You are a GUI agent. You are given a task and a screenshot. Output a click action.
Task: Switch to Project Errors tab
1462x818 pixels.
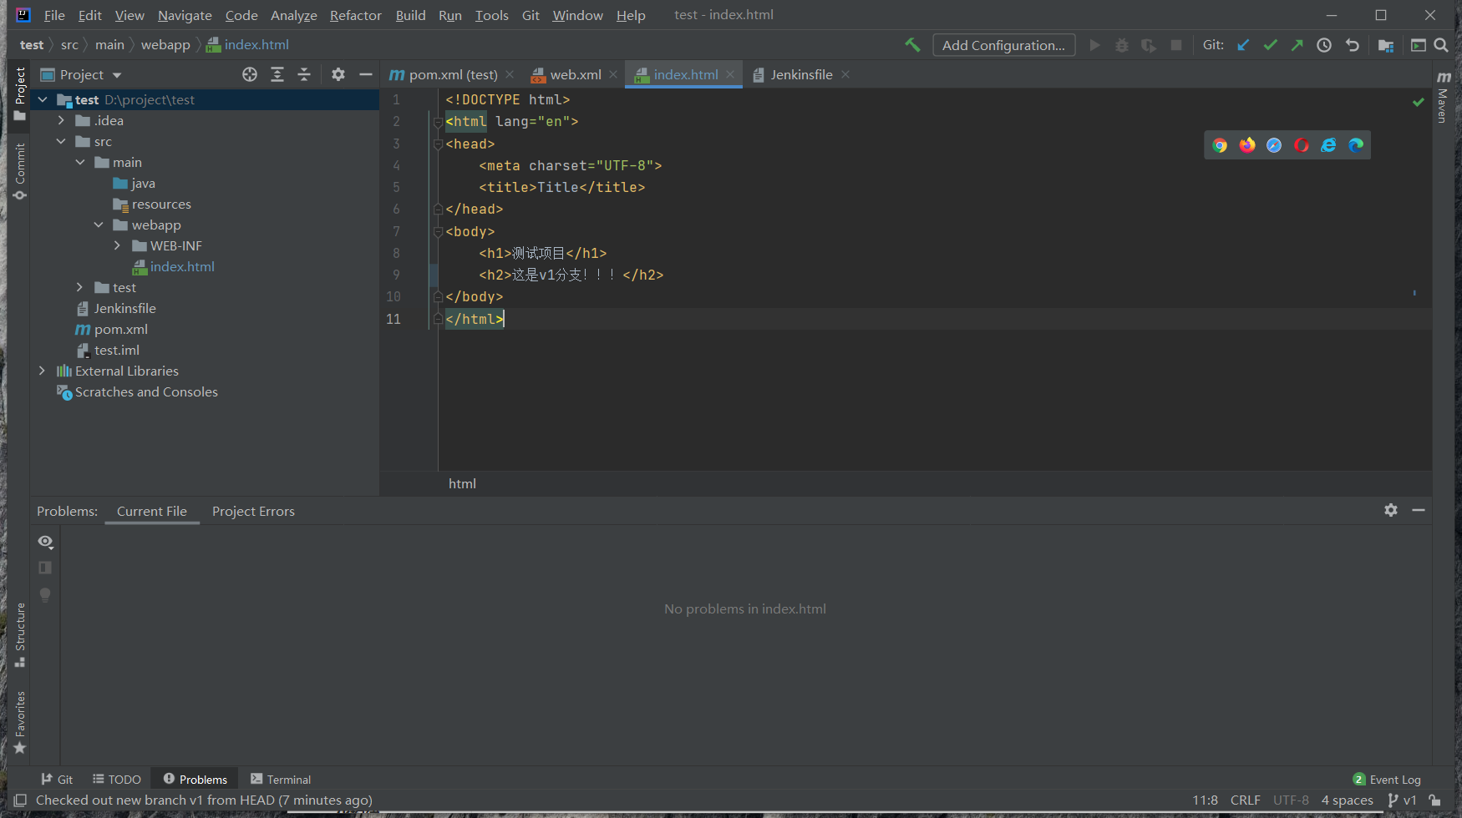tap(253, 511)
